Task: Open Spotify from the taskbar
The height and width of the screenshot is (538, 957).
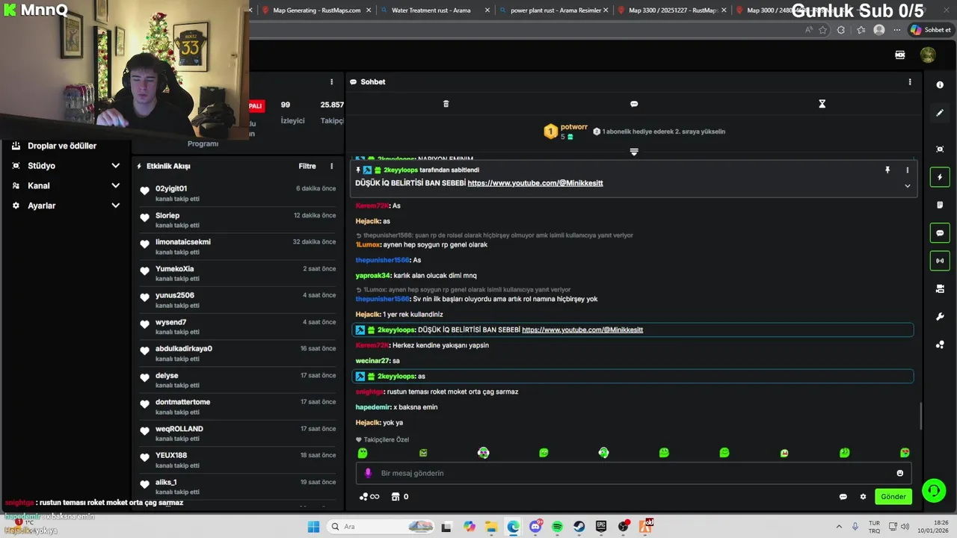Action: point(557,527)
